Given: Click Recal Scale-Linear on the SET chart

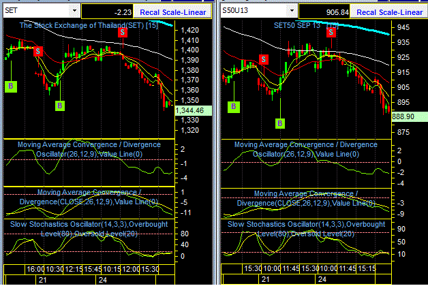Looking at the screenshot, I should [x=173, y=12].
